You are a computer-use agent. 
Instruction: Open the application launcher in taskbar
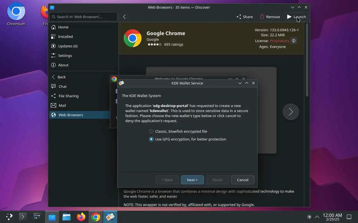click(9, 217)
